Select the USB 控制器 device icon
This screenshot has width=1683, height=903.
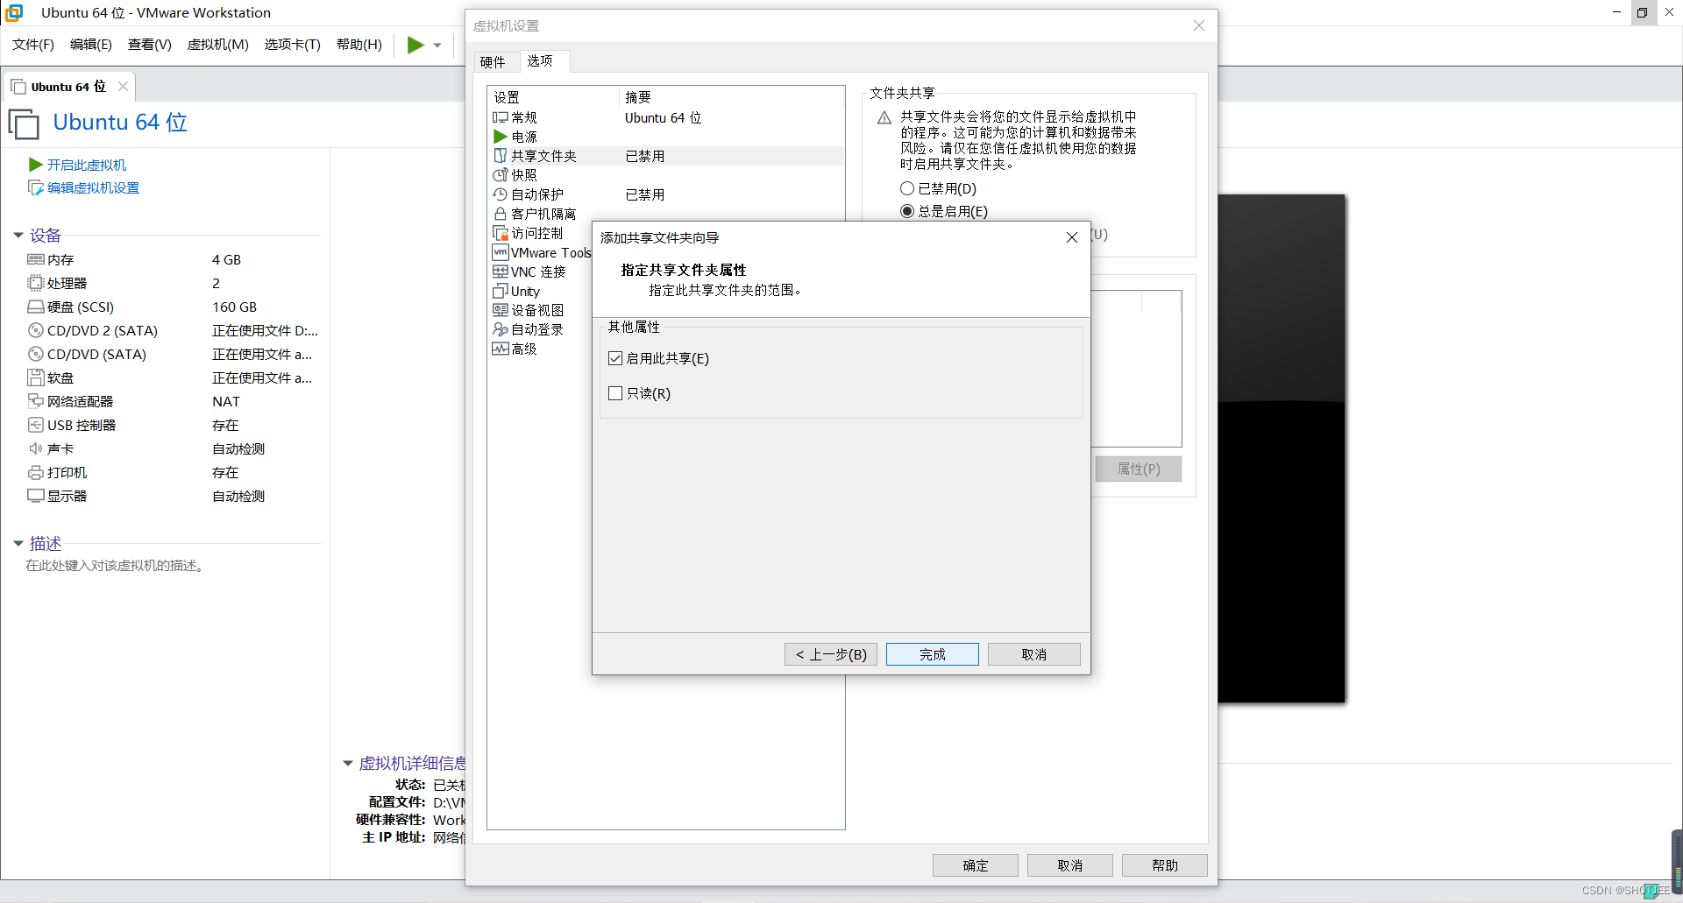pyautogui.click(x=36, y=425)
